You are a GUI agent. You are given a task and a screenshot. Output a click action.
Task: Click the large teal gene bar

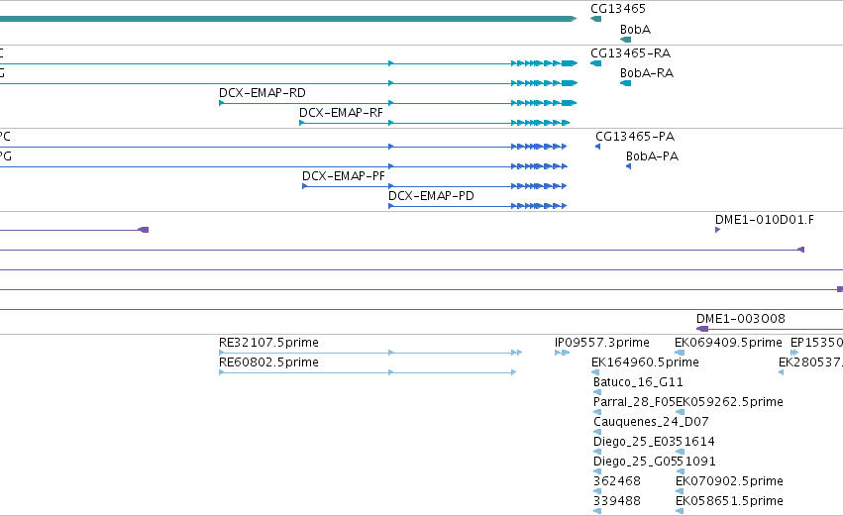(288, 19)
